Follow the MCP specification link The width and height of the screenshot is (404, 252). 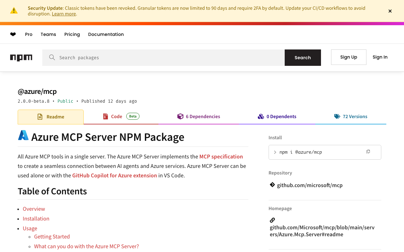coord(221,157)
